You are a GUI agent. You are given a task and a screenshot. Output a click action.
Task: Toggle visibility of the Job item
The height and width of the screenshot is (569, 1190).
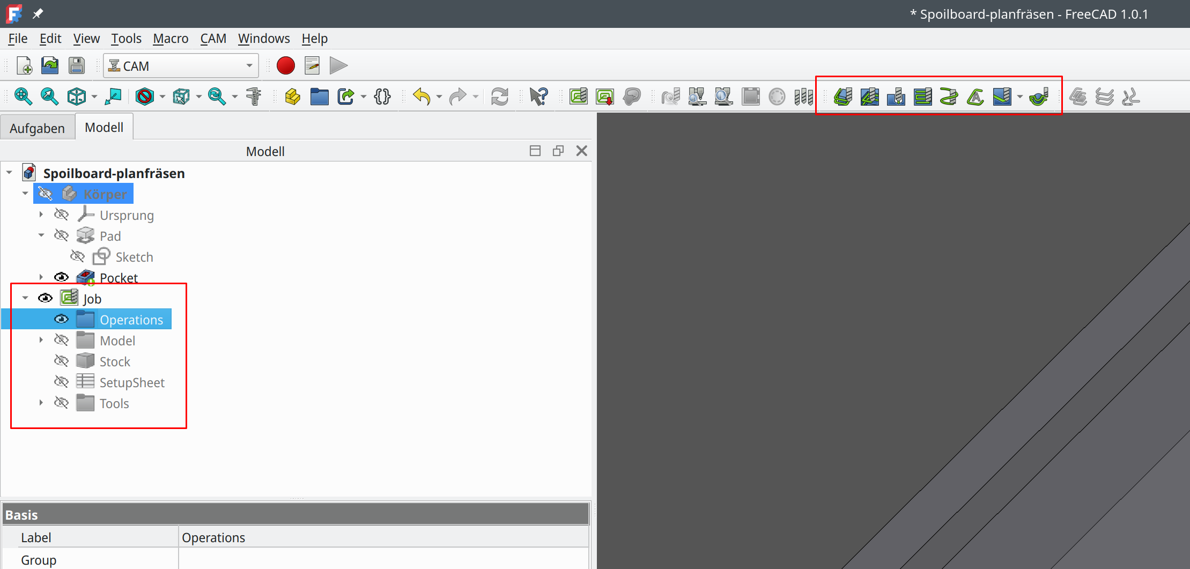pyautogui.click(x=46, y=298)
